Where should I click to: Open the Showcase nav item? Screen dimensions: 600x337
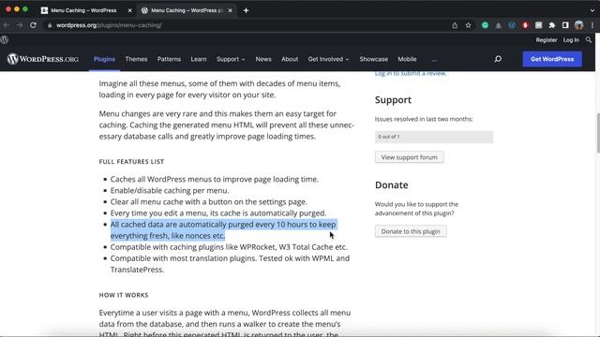373,59
